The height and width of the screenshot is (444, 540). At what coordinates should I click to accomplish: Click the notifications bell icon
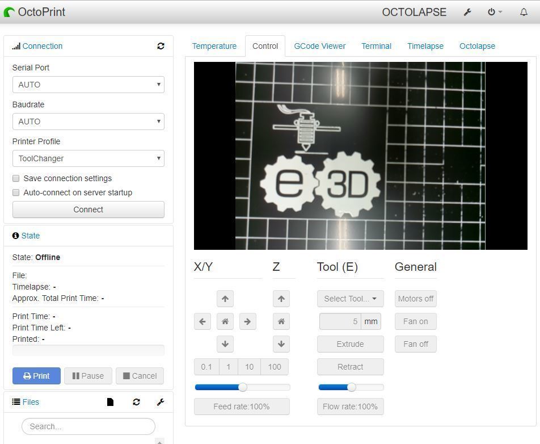pyautogui.click(x=524, y=12)
